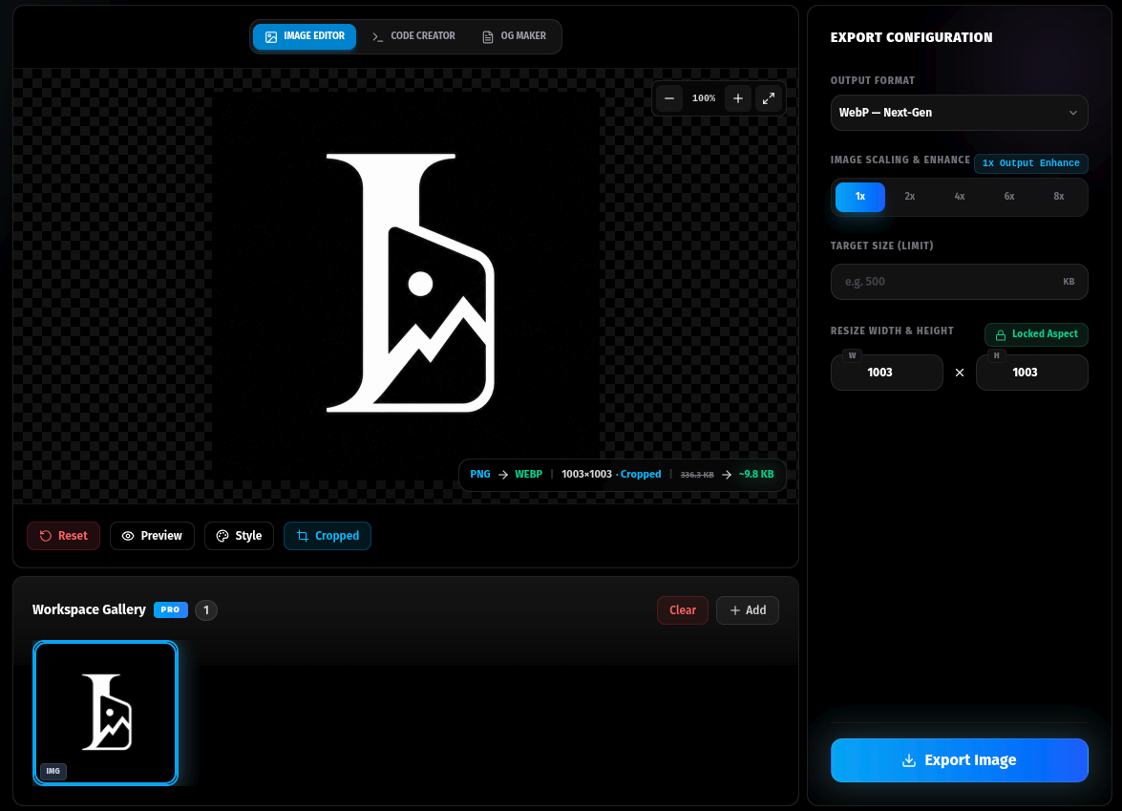Open the Preview view
This screenshot has height=811, width=1122.
pyautogui.click(x=152, y=536)
